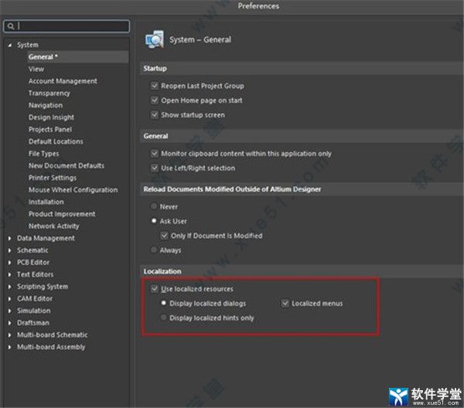Expand the PCB Editor node
The height and width of the screenshot is (408, 464).
click(x=10, y=263)
